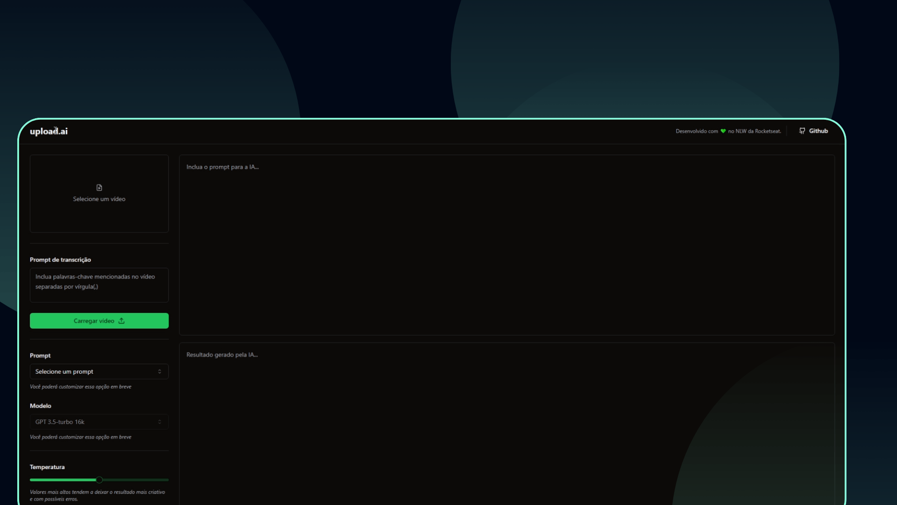This screenshot has height=505, width=897.
Task: Click the Carregar vídeo button
Action: 99,321
